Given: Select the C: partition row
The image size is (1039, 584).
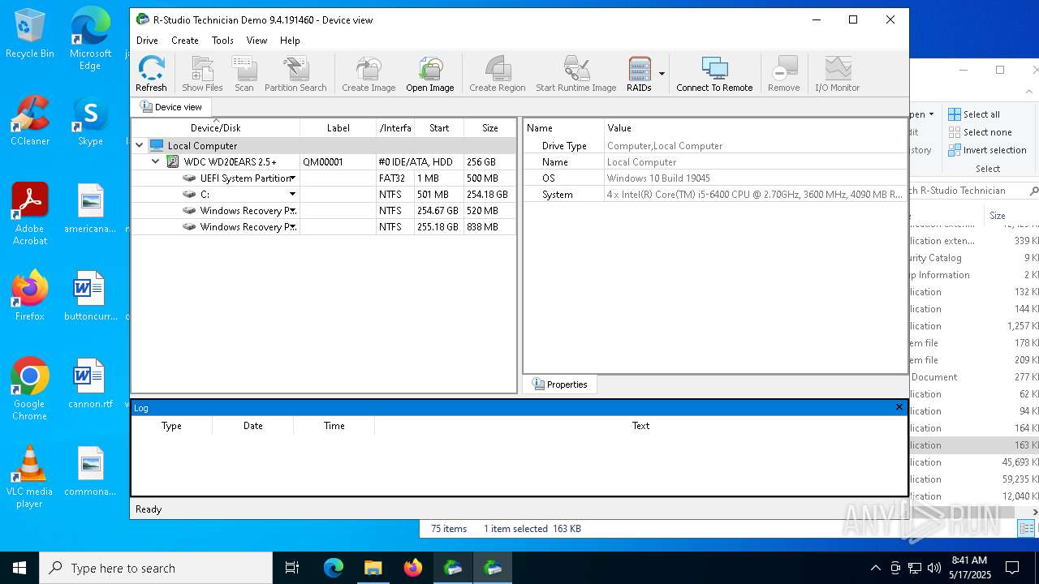Looking at the screenshot, I should [x=324, y=195].
